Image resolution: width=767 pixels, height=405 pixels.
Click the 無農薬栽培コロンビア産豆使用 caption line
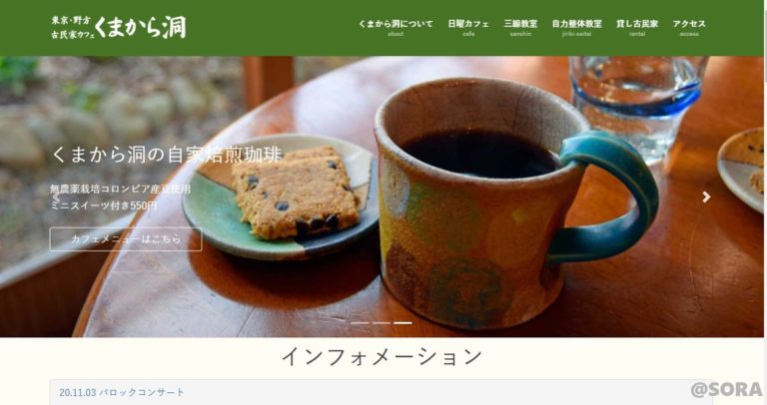(120, 189)
